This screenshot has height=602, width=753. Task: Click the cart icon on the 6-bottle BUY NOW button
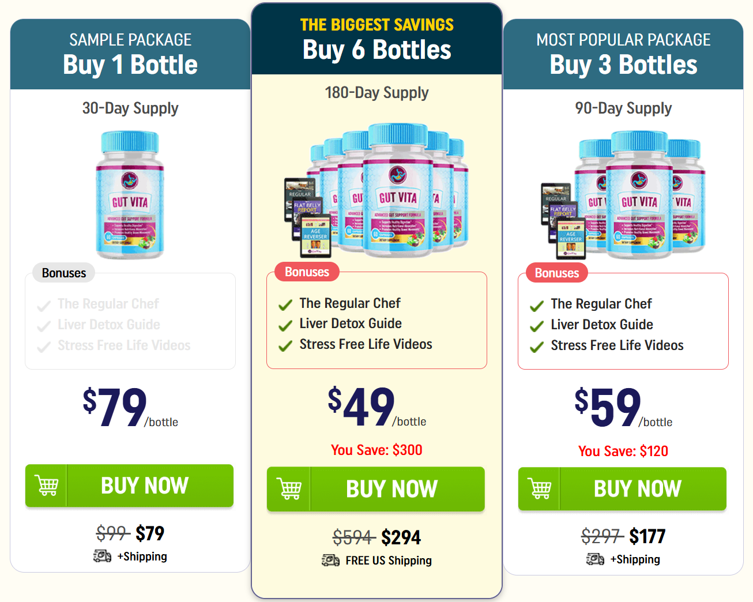point(288,489)
